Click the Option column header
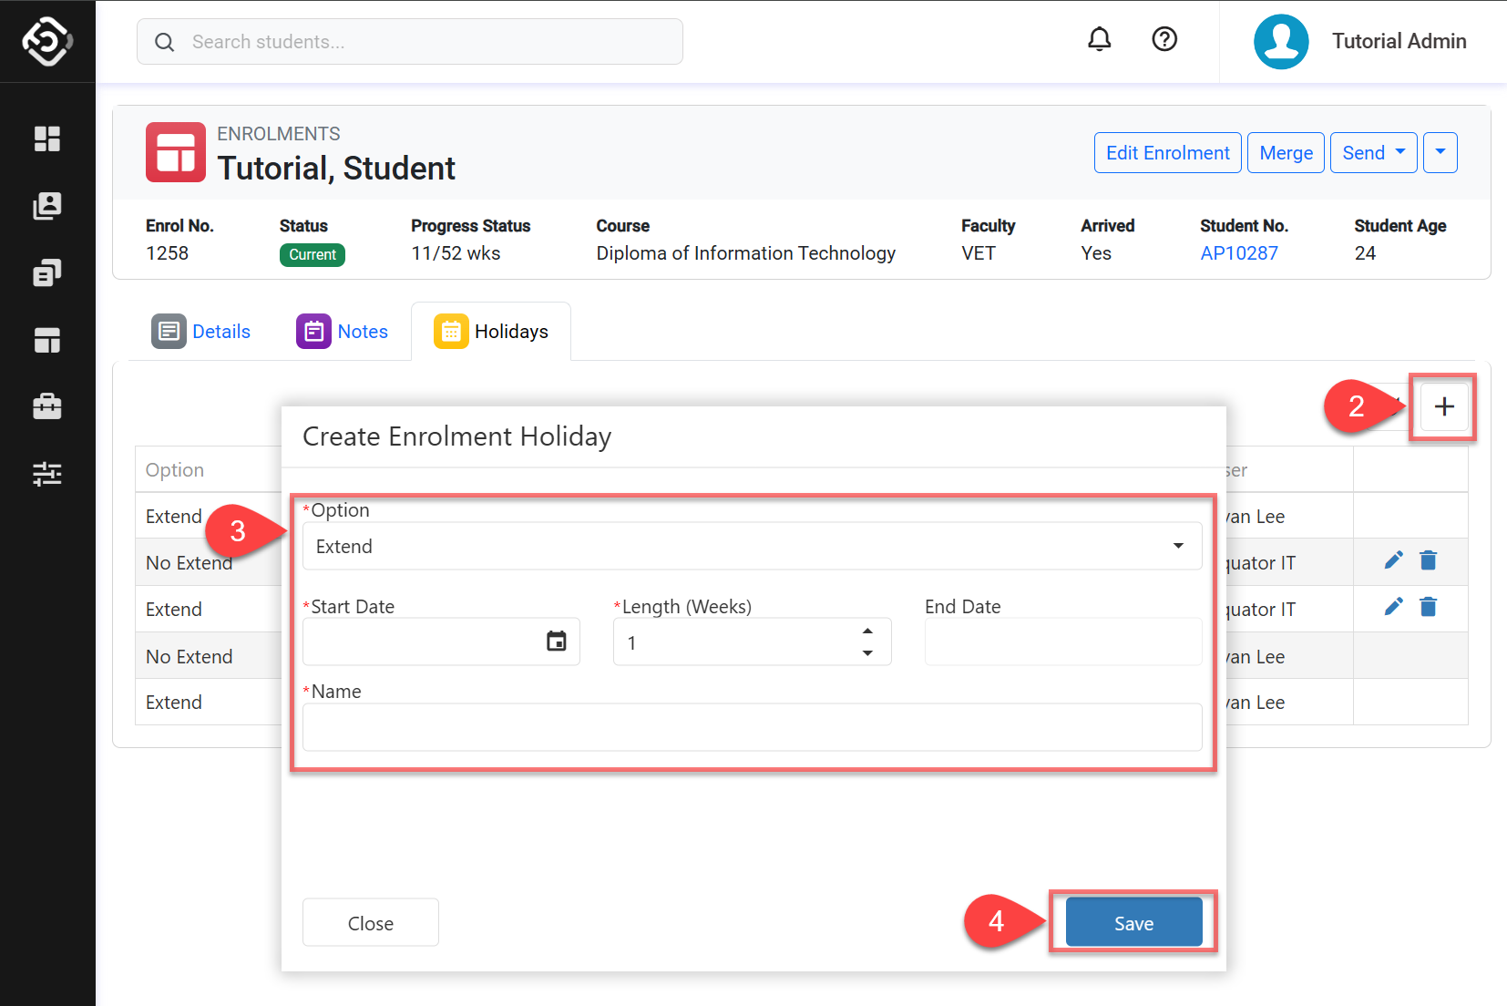Screen dimensions: 1507x1006 [175, 470]
